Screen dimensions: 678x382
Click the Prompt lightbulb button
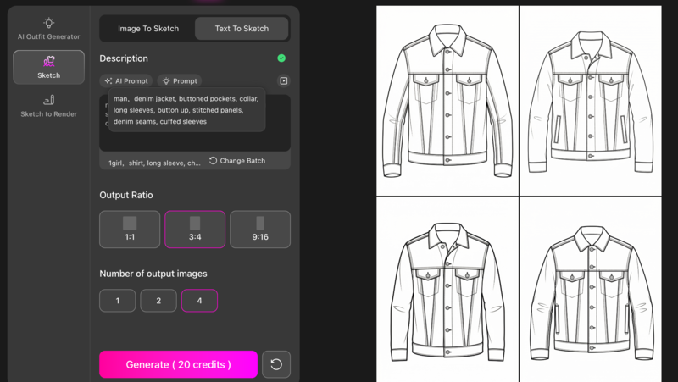(180, 80)
